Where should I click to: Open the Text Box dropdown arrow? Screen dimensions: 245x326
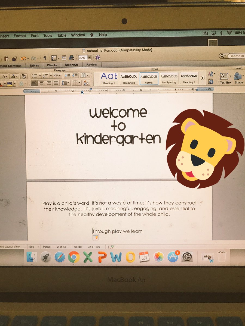231,76
